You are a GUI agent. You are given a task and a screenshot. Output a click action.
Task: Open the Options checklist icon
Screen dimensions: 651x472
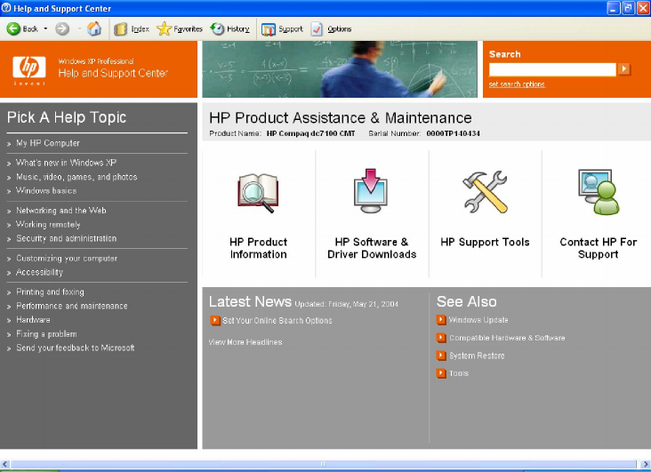point(317,29)
